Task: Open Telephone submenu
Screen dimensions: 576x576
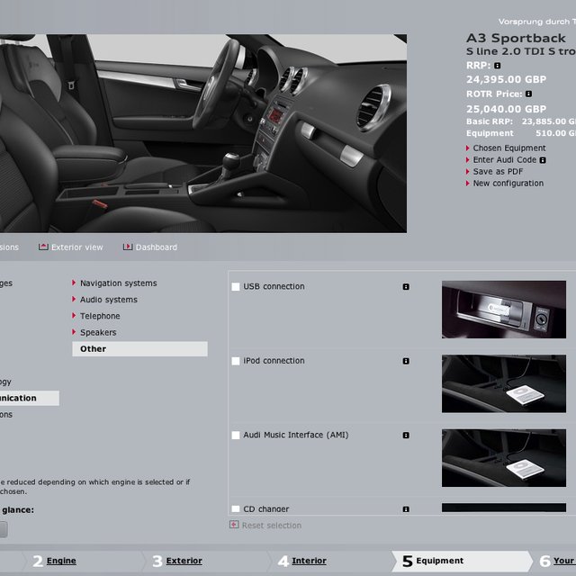Action: [100, 316]
